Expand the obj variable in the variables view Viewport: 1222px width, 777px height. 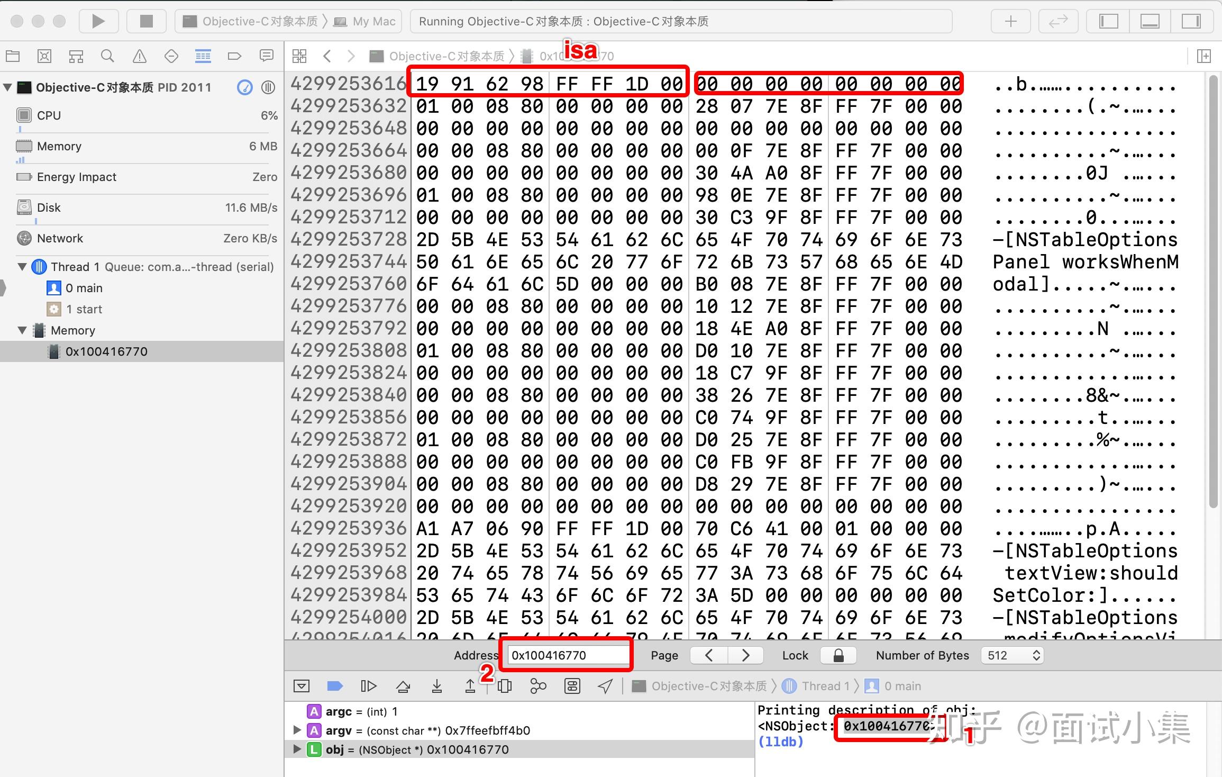pyautogui.click(x=296, y=749)
